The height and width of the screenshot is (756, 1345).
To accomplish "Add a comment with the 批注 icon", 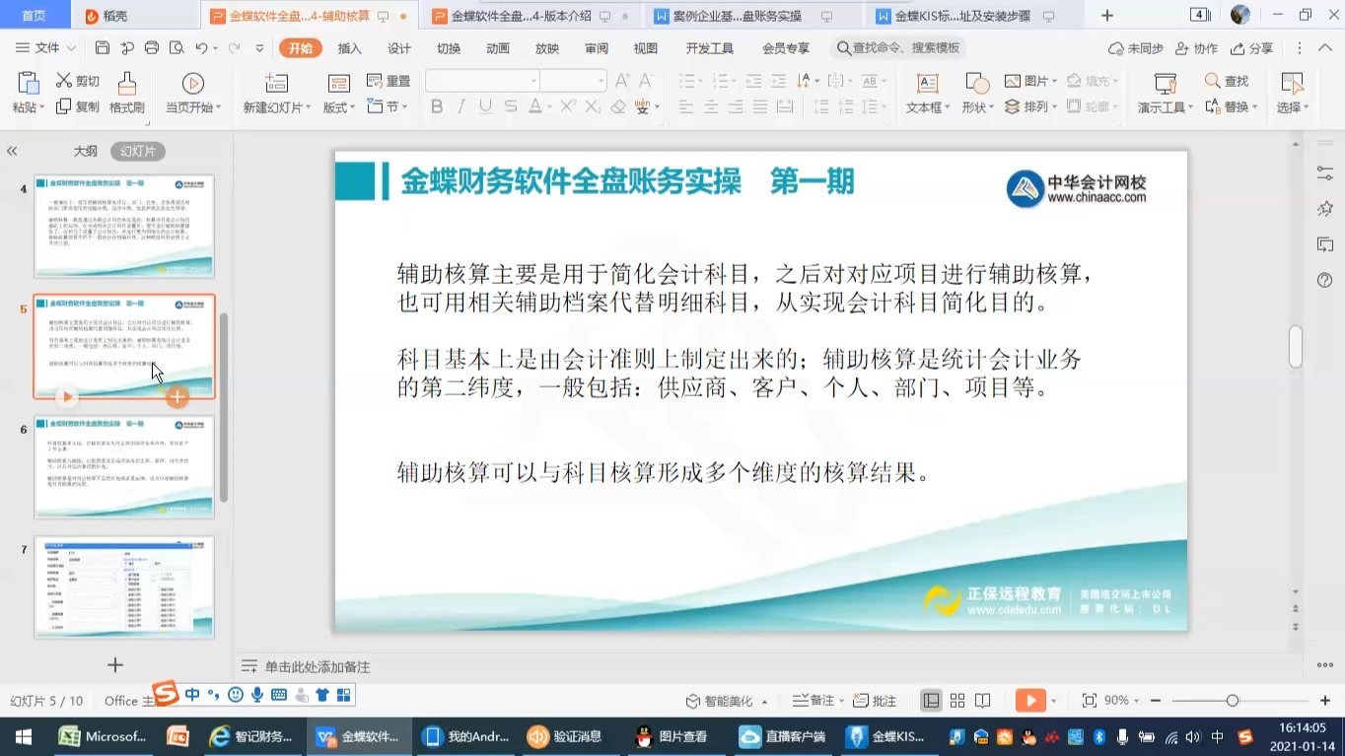I will (872, 700).
